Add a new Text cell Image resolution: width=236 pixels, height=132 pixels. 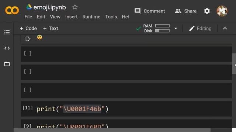(51, 29)
